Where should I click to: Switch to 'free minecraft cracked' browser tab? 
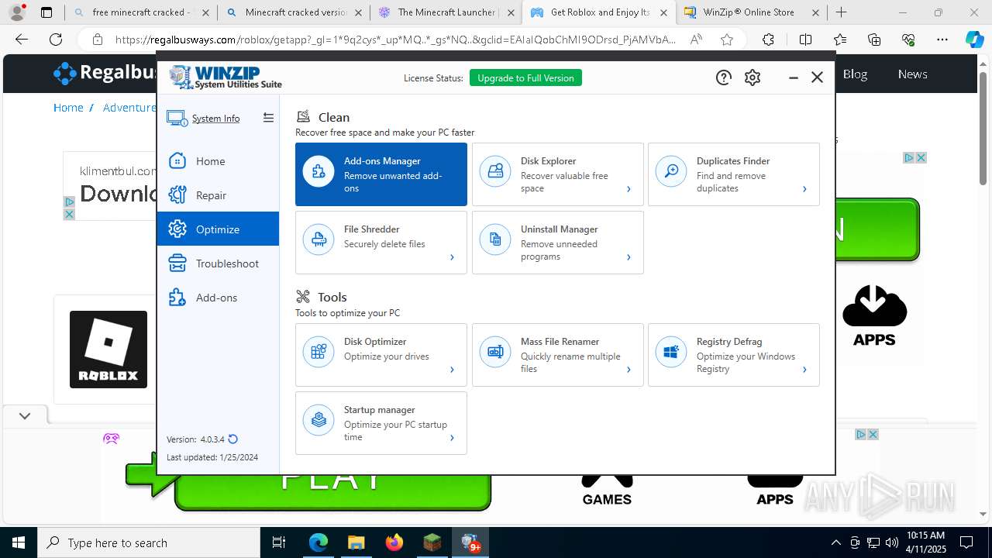140,12
